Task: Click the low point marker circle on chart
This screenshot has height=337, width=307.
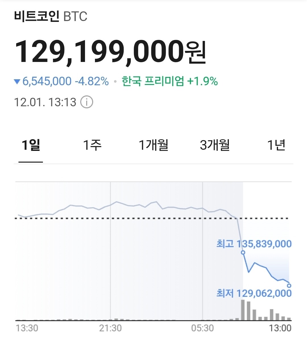Action: [289, 285]
